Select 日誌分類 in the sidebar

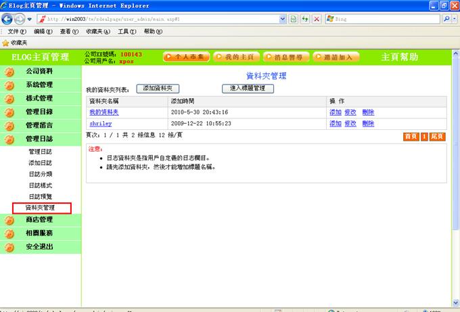click(40, 174)
